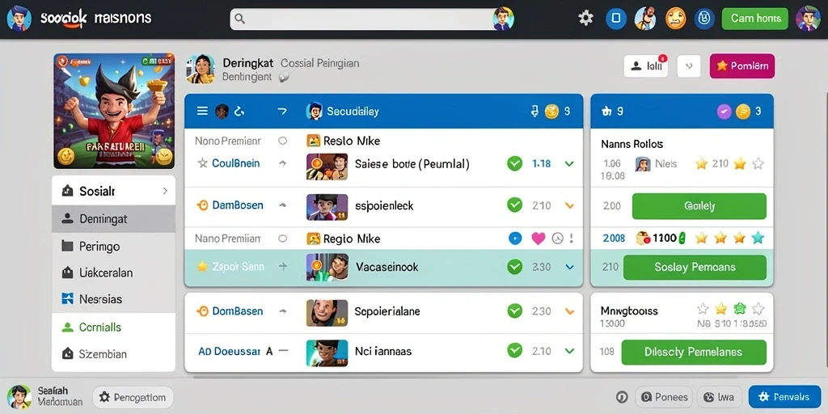Click the app logo avatar at top left
Screen dimensions: 828x414
pyautogui.click(x=18, y=19)
